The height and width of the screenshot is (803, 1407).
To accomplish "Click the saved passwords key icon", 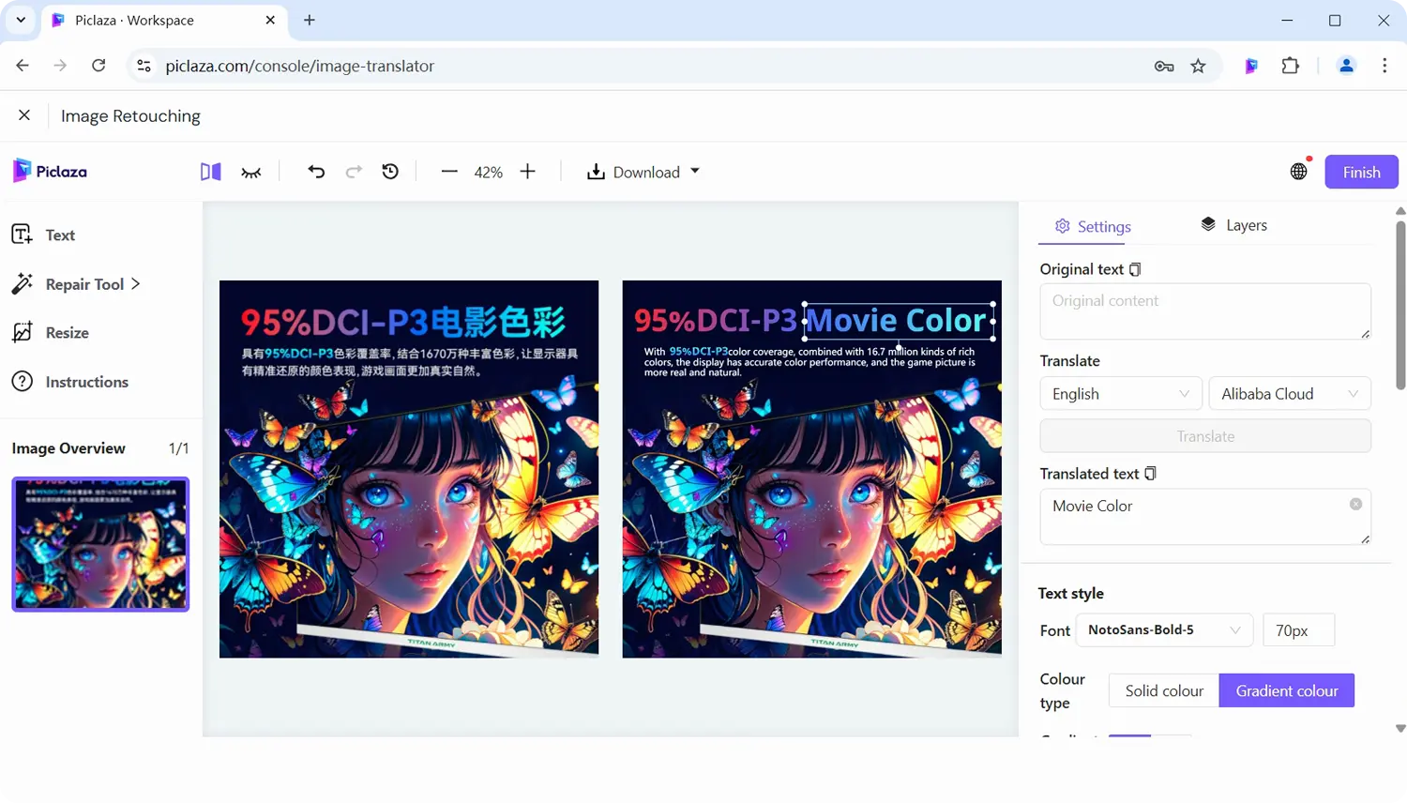I will 1164,66.
